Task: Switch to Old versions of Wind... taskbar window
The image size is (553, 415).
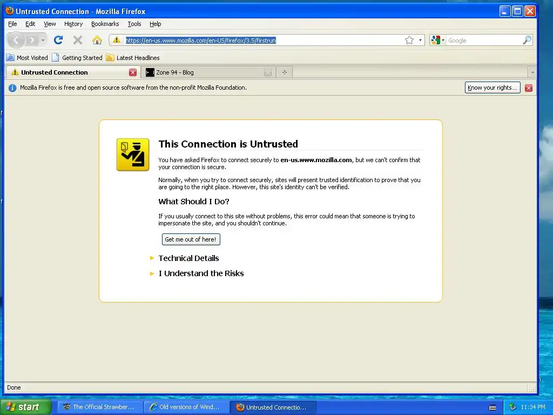Action: (x=187, y=407)
